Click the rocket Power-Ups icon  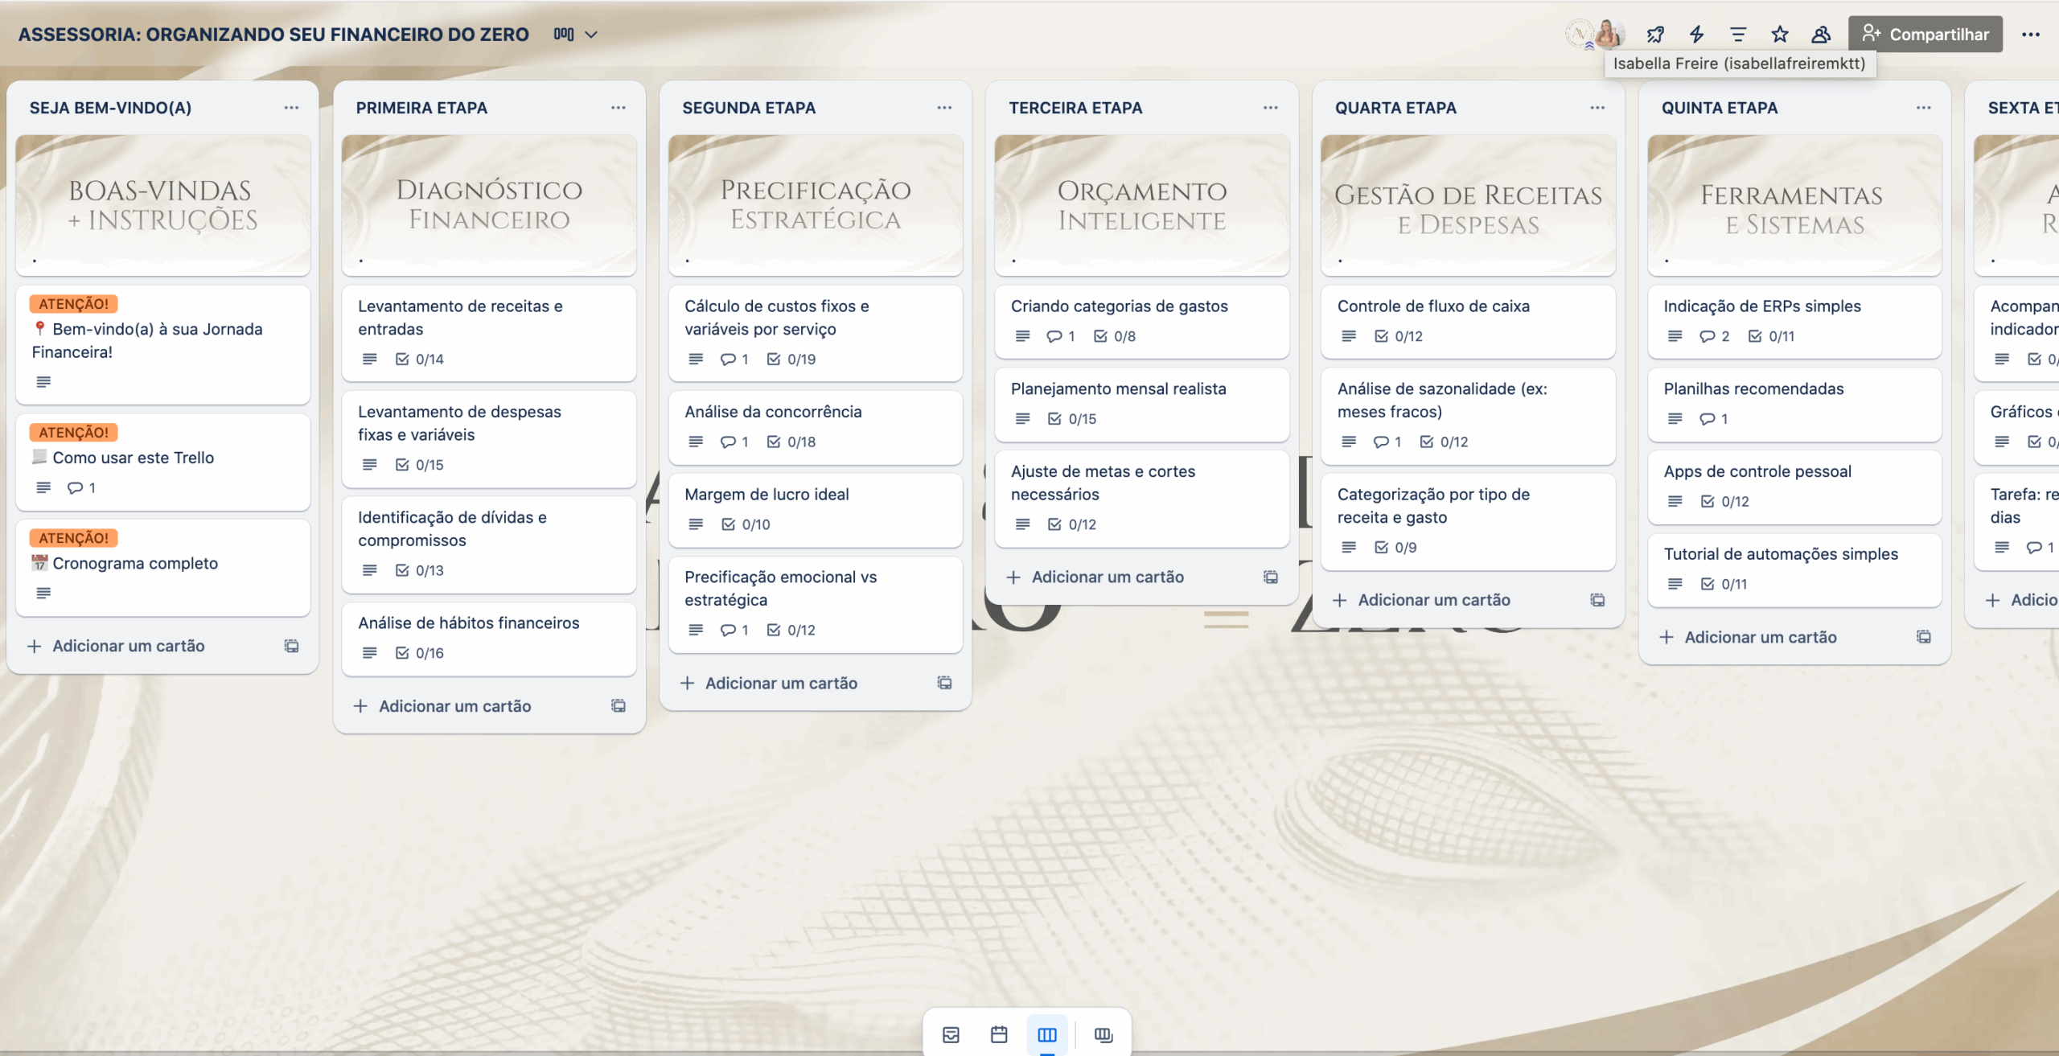coord(1655,34)
